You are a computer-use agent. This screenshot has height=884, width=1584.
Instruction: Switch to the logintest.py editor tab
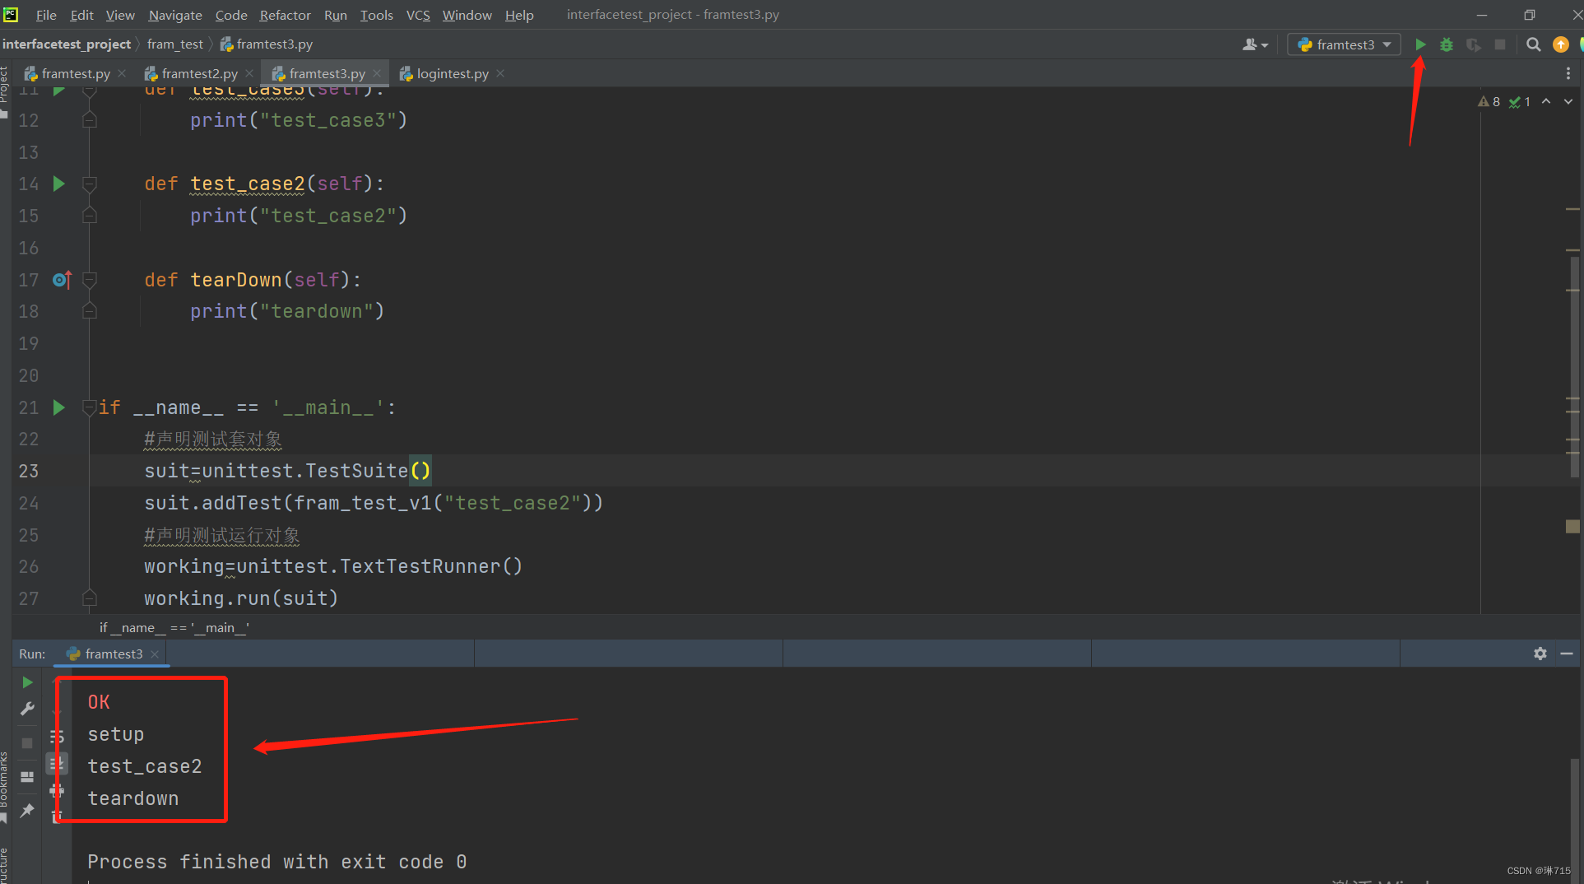click(451, 73)
